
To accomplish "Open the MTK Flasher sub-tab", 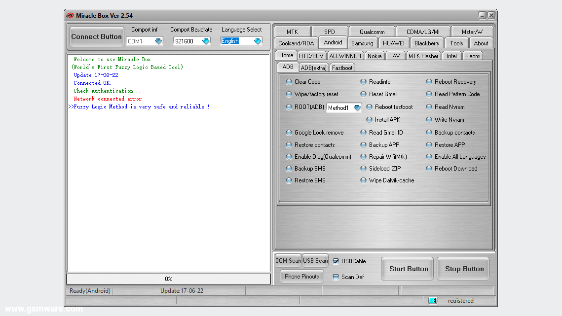I will tap(423, 56).
